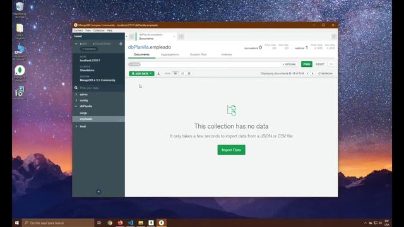Click the language indicator in the system tray
This screenshot has width=404, height=227.
point(387,223)
